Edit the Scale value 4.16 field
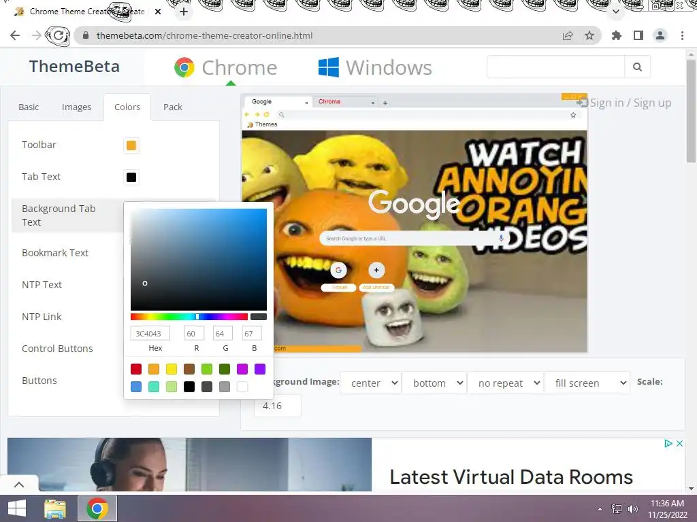Image resolution: width=697 pixels, height=522 pixels. pyautogui.click(x=278, y=406)
